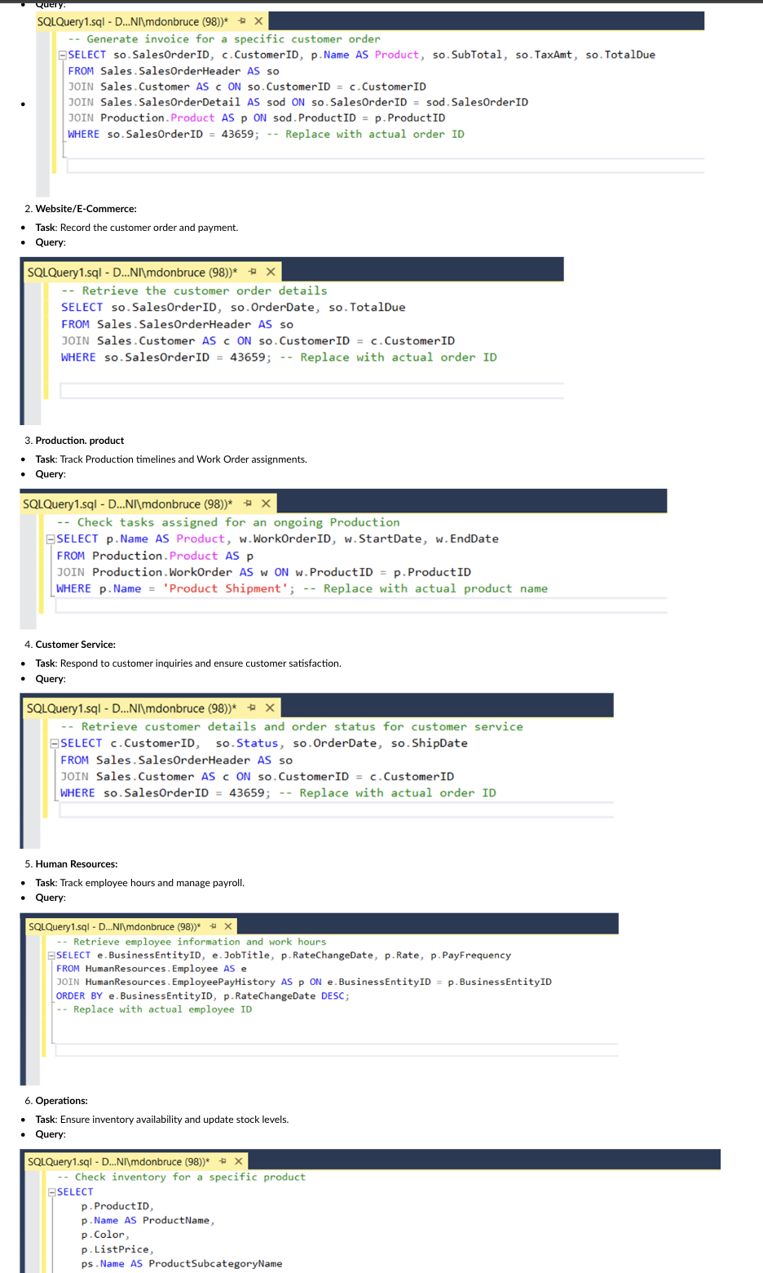Click the 'e.JobTitle' column text

(x=241, y=955)
